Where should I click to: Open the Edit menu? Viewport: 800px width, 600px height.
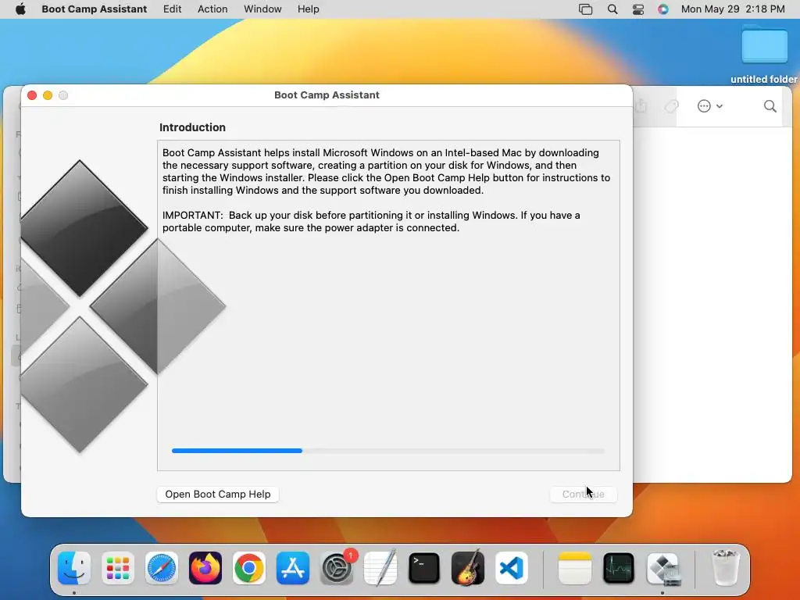(172, 9)
